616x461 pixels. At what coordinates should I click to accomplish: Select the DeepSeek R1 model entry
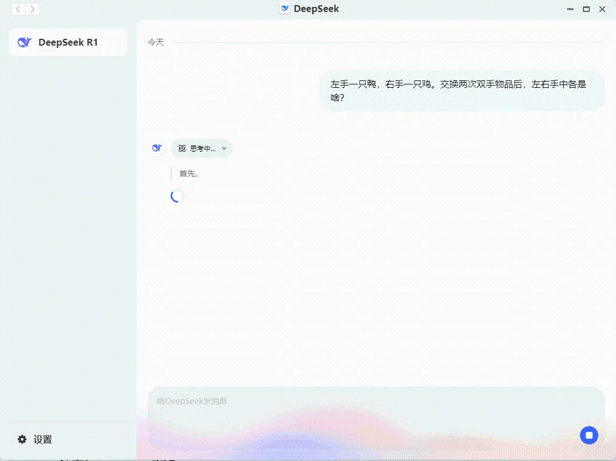point(68,42)
